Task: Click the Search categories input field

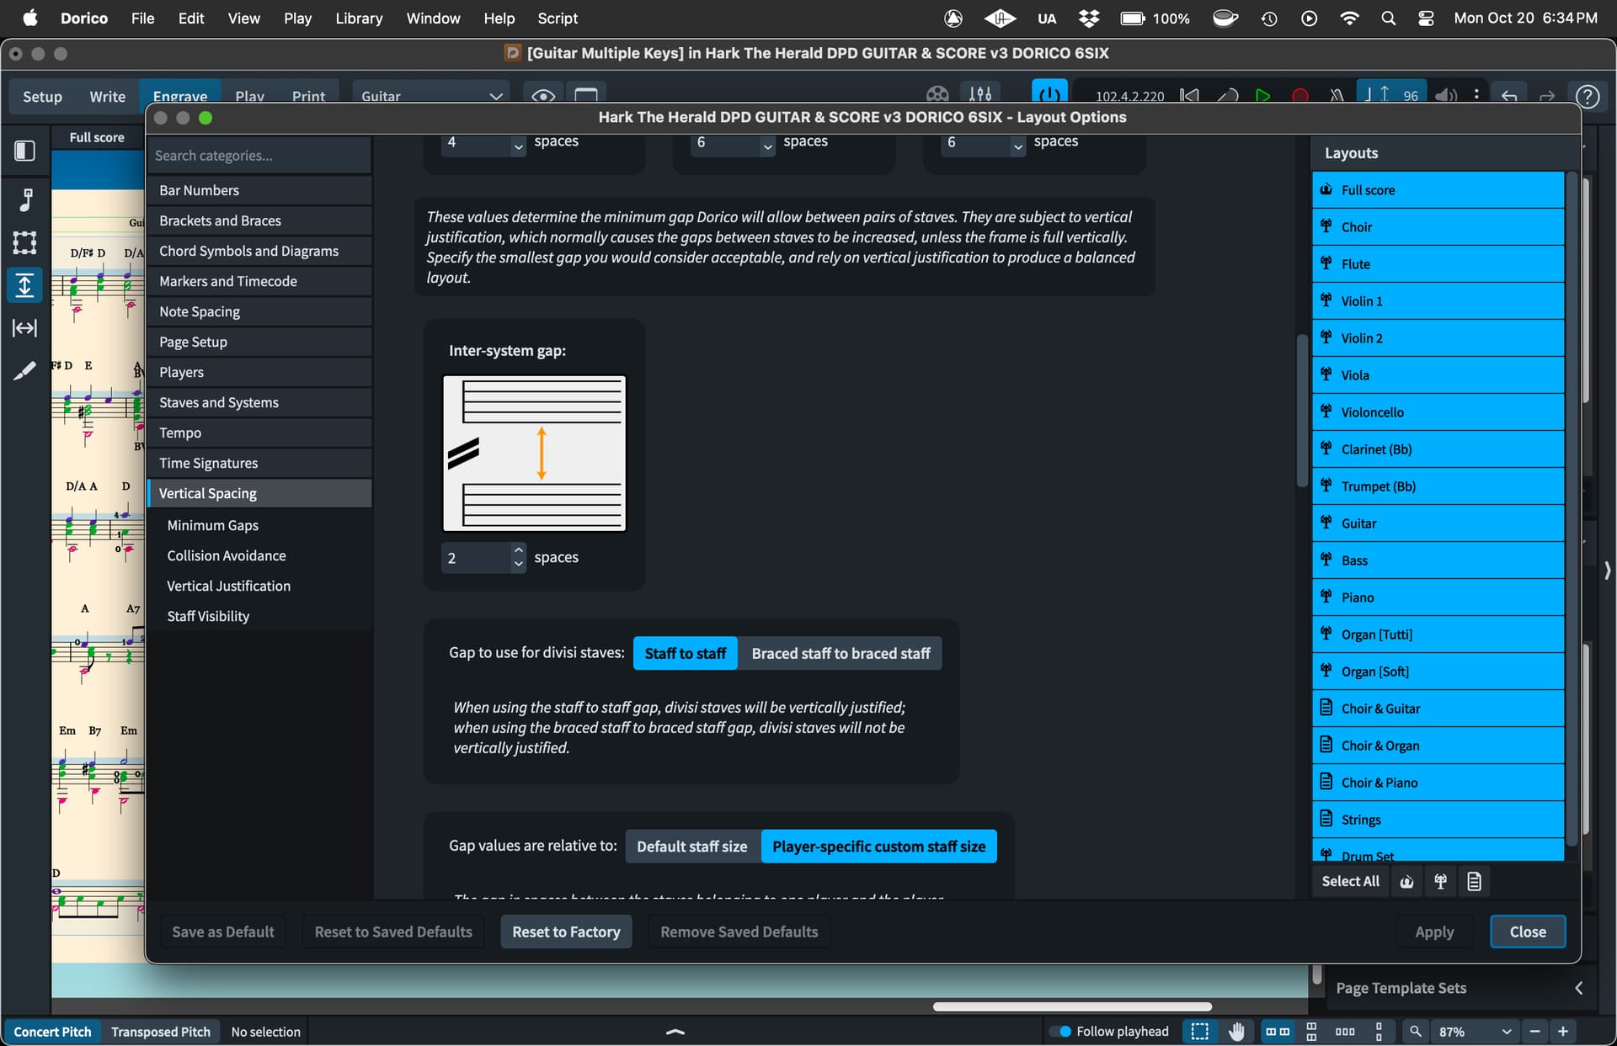Action: [259, 156]
